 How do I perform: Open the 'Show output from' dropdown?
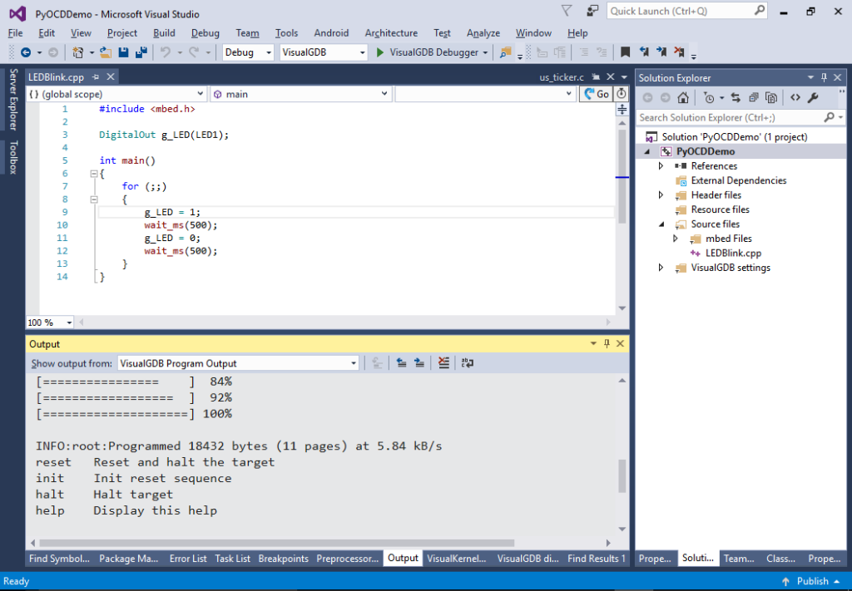click(238, 363)
